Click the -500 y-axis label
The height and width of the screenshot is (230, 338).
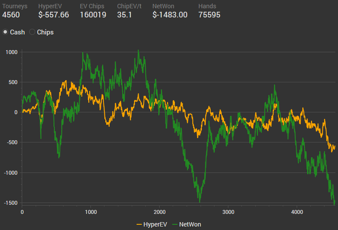[x=12, y=143]
